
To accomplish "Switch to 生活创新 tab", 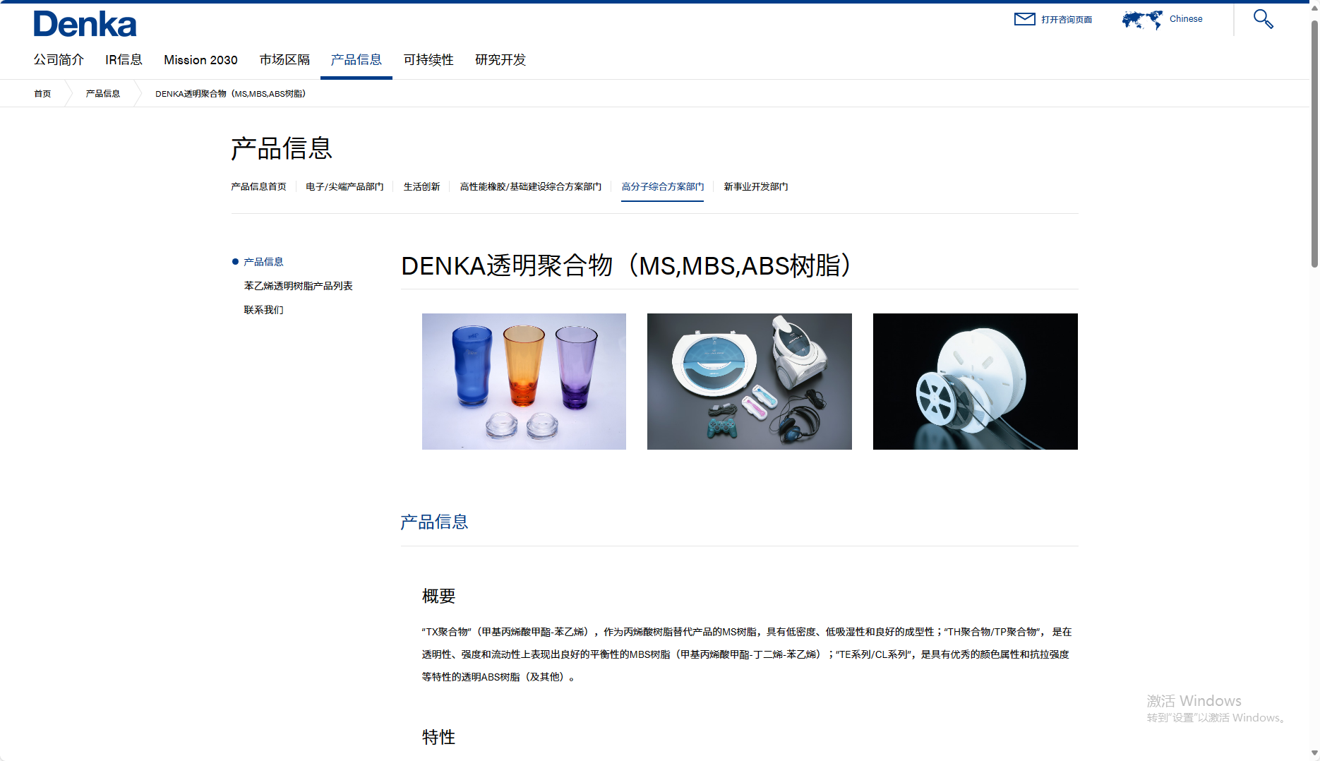I will (421, 187).
